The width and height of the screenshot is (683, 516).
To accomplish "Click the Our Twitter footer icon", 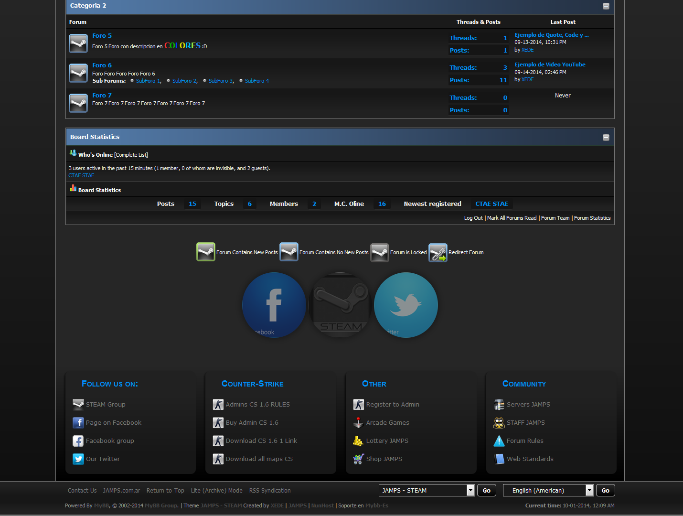I will click(78, 459).
